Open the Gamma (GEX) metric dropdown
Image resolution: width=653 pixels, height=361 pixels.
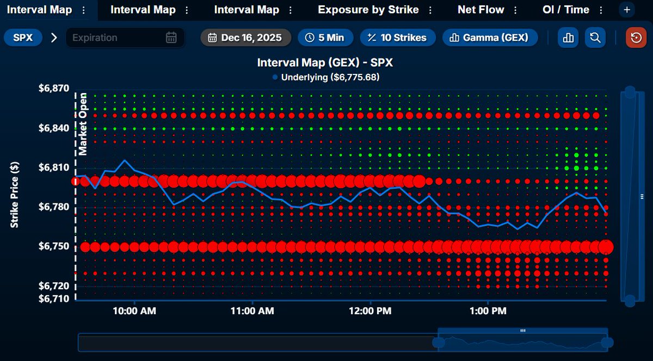(490, 38)
